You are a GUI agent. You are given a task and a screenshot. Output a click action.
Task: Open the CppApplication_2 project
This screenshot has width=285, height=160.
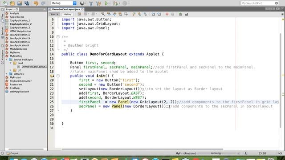coord(20,24)
